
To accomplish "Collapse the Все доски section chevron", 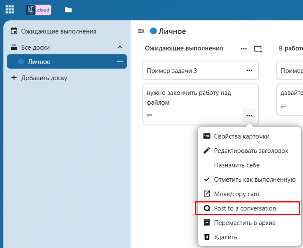I will tap(120, 47).
